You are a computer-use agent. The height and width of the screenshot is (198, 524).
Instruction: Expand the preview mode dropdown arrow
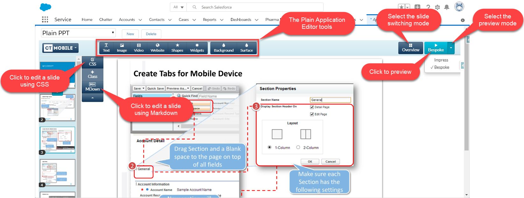click(x=451, y=48)
